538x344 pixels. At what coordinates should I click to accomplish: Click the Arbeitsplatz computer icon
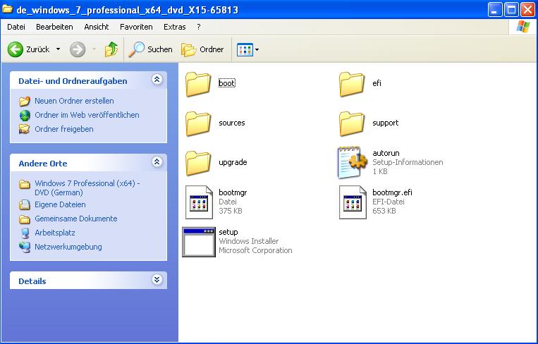(25, 233)
